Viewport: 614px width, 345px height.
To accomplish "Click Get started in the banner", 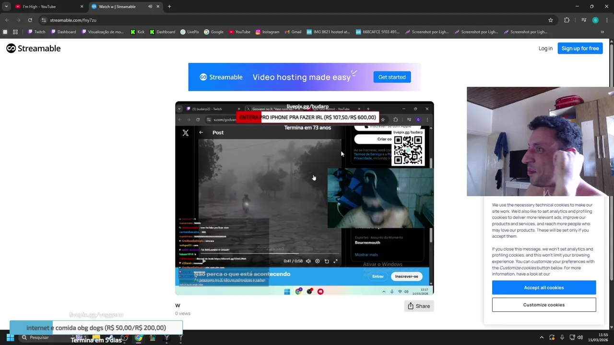I will (392, 77).
